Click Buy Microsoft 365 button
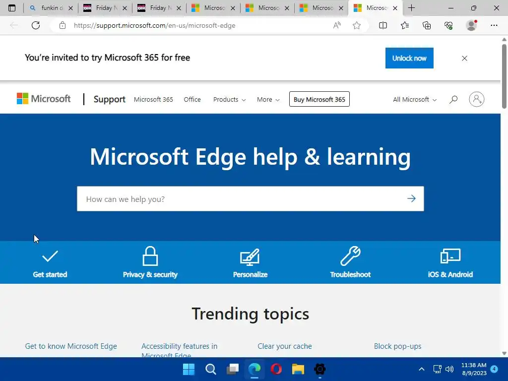 click(319, 99)
